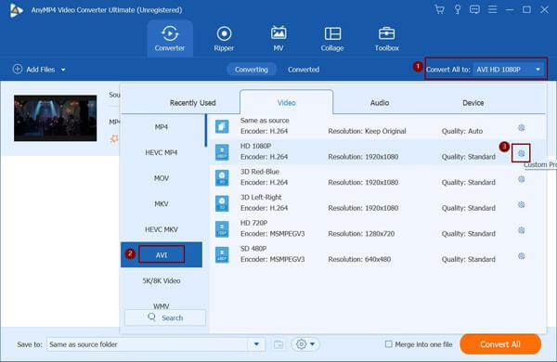Screen dimensions: 557x362
Task: Open the MV module
Action: (x=278, y=38)
